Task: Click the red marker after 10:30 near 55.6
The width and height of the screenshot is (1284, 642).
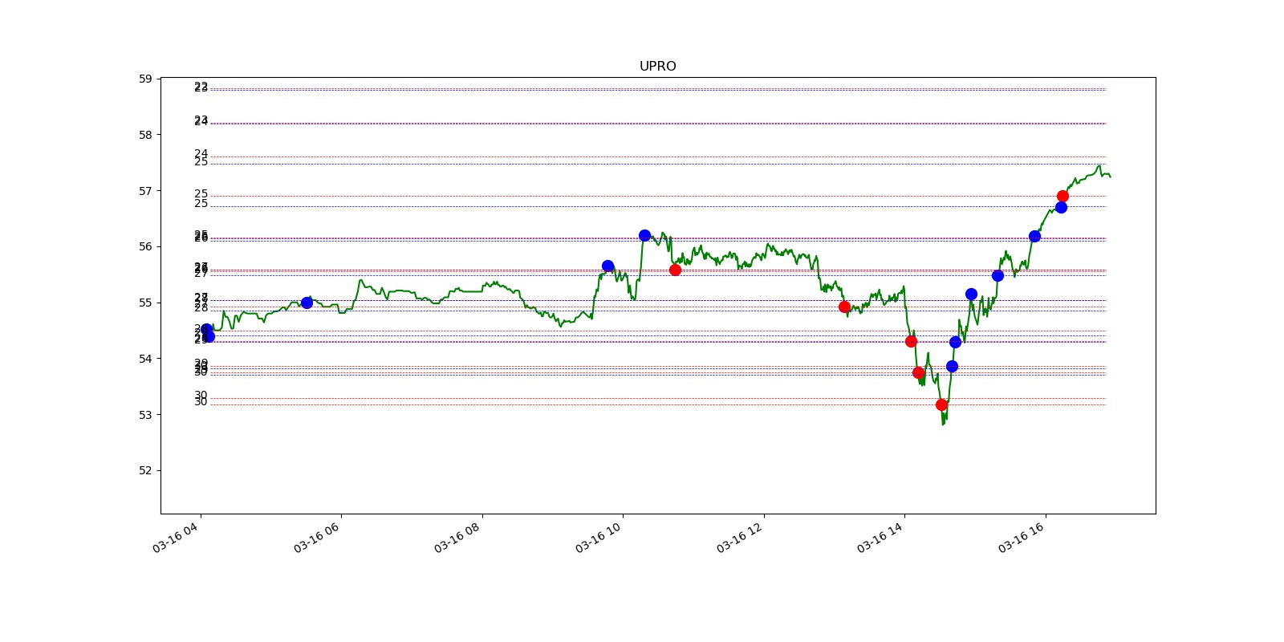Action: [x=675, y=270]
